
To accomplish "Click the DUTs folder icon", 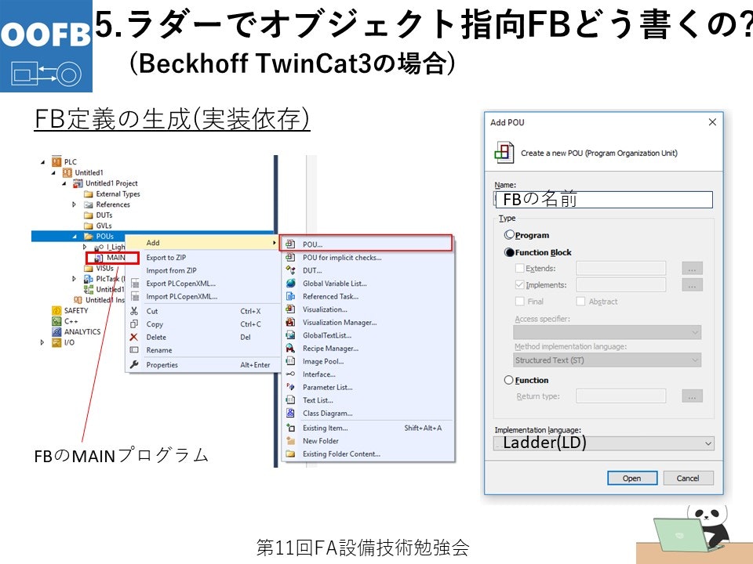I will pyautogui.click(x=89, y=215).
